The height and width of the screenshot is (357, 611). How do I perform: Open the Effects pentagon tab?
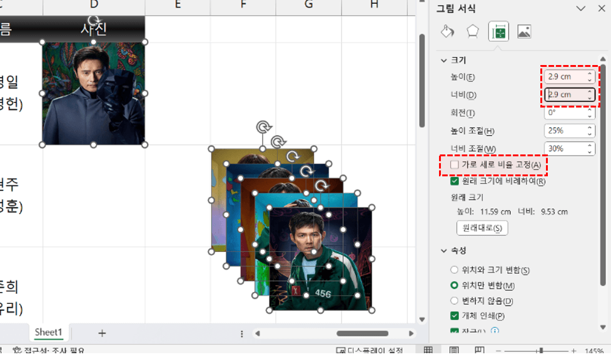point(473,32)
